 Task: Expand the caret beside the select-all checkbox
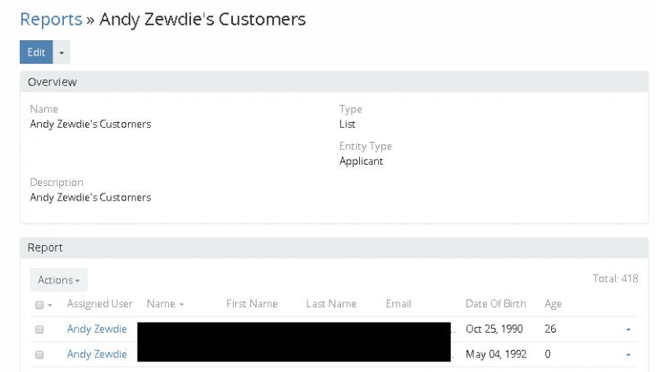tap(49, 305)
